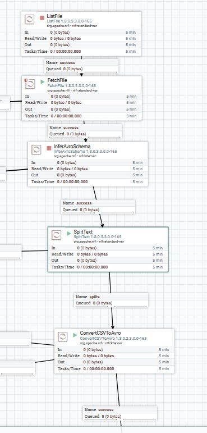
Task: Click the ListFile 1.8.0.3.3.0.0-165 version text
Action: [69, 21]
